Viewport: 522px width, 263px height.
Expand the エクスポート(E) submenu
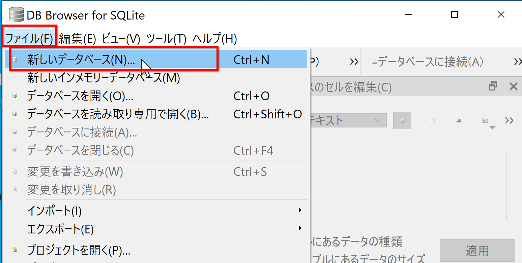click(x=157, y=229)
